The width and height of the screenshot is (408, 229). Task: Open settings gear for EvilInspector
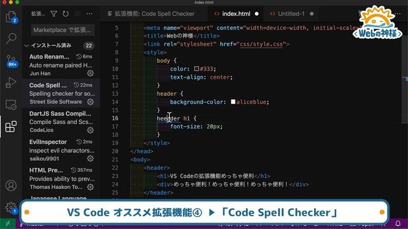[91, 158]
